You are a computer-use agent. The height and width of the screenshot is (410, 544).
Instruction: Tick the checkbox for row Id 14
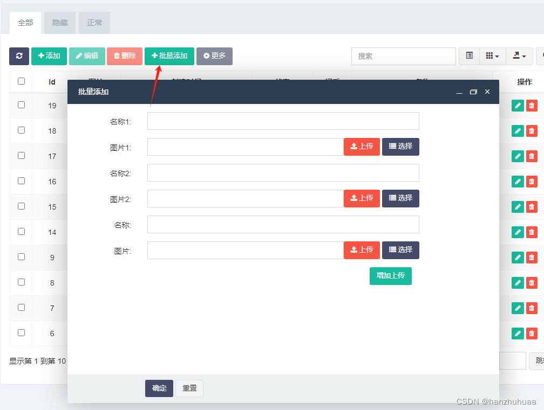click(21, 231)
